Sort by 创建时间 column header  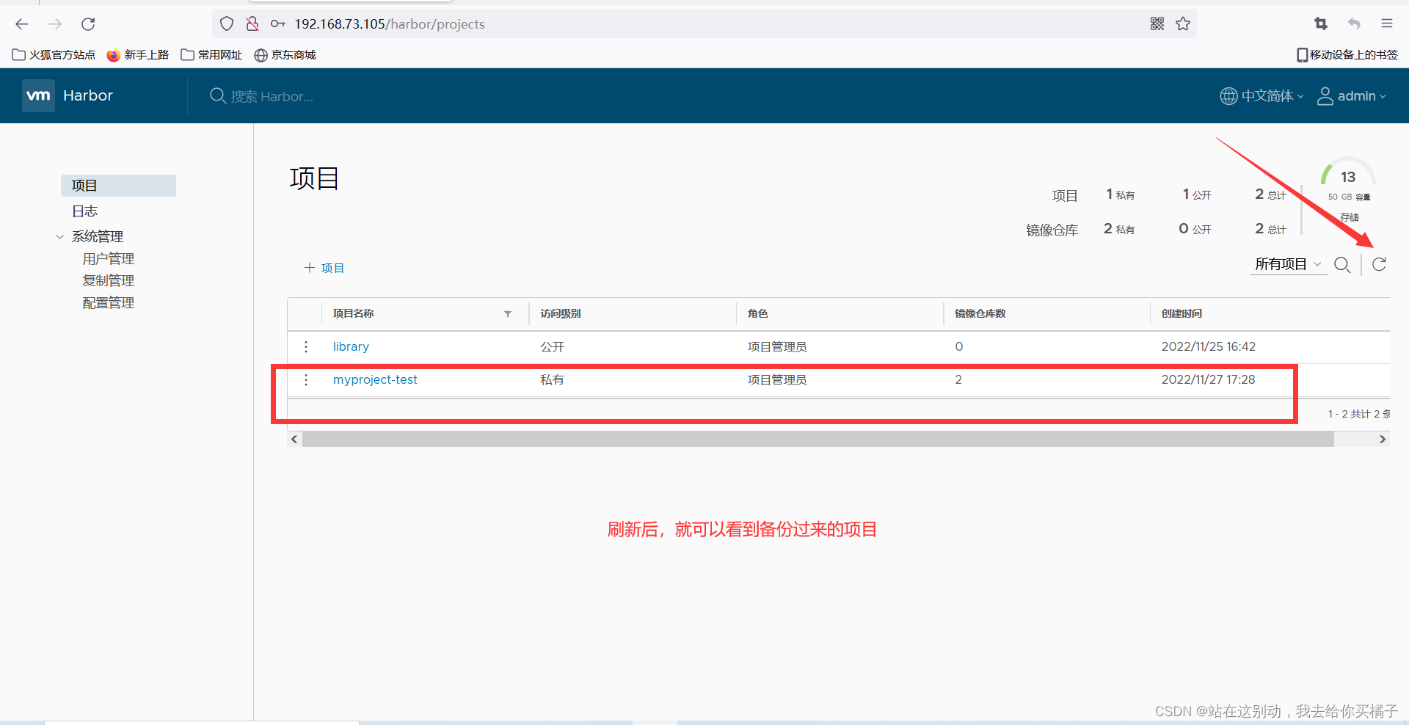pyautogui.click(x=1182, y=314)
